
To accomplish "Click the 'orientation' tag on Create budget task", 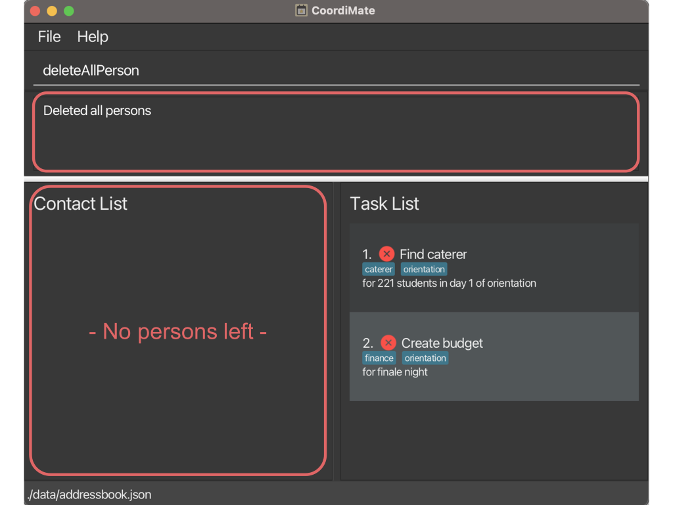I will pyautogui.click(x=425, y=358).
